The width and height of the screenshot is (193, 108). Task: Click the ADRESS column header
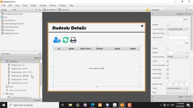click(x=100, y=49)
